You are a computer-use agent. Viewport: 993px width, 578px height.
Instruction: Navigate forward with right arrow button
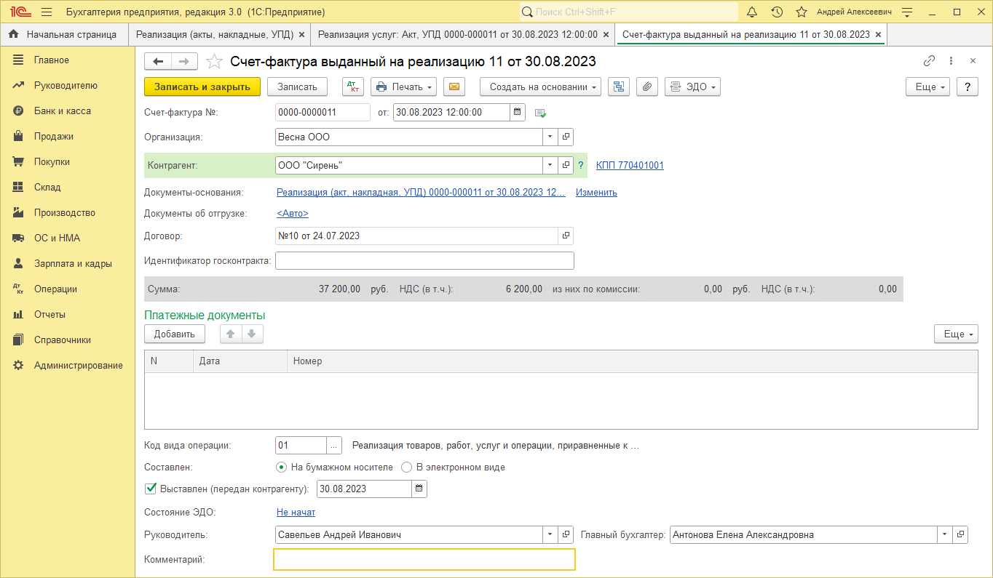(x=183, y=62)
